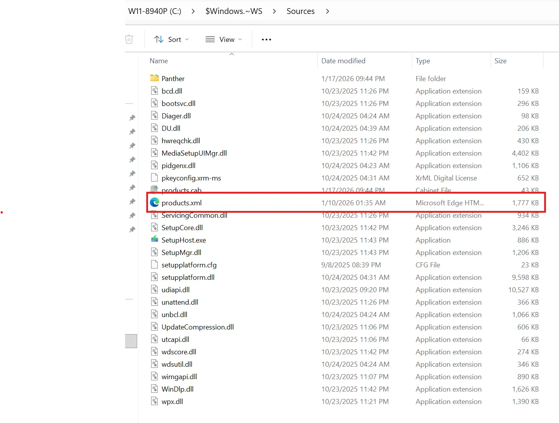This screenshot has height=423, width=559.
Task: Expand chevron after W11-8940P (C:) breadcrumb
Action: click(193, 11)
